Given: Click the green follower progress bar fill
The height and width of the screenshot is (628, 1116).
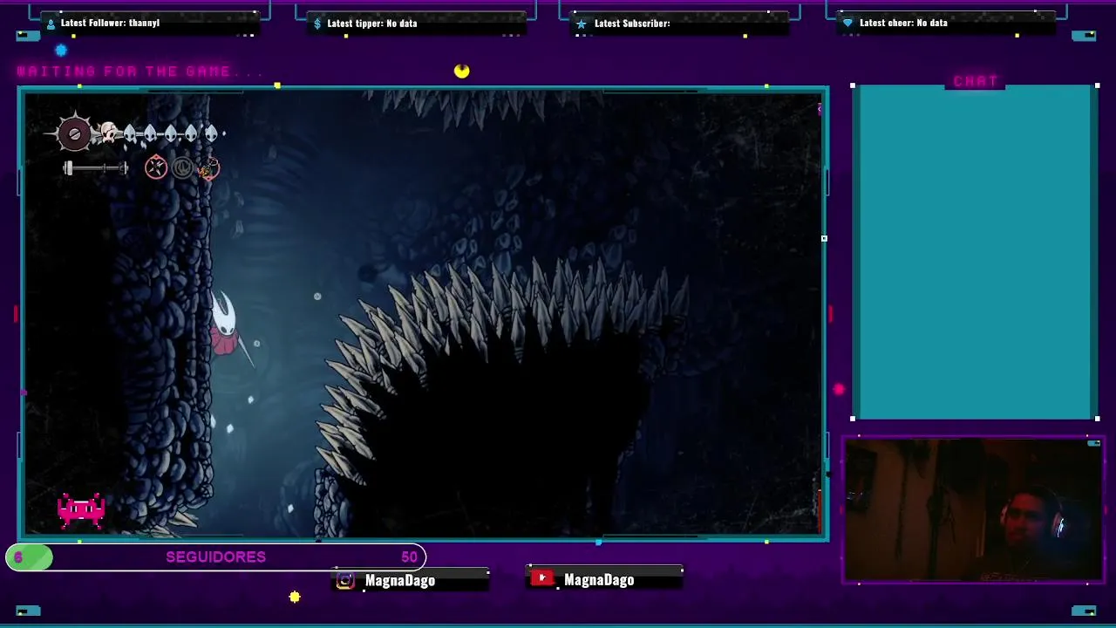Looking at the screenshot, I should [30, 556].
